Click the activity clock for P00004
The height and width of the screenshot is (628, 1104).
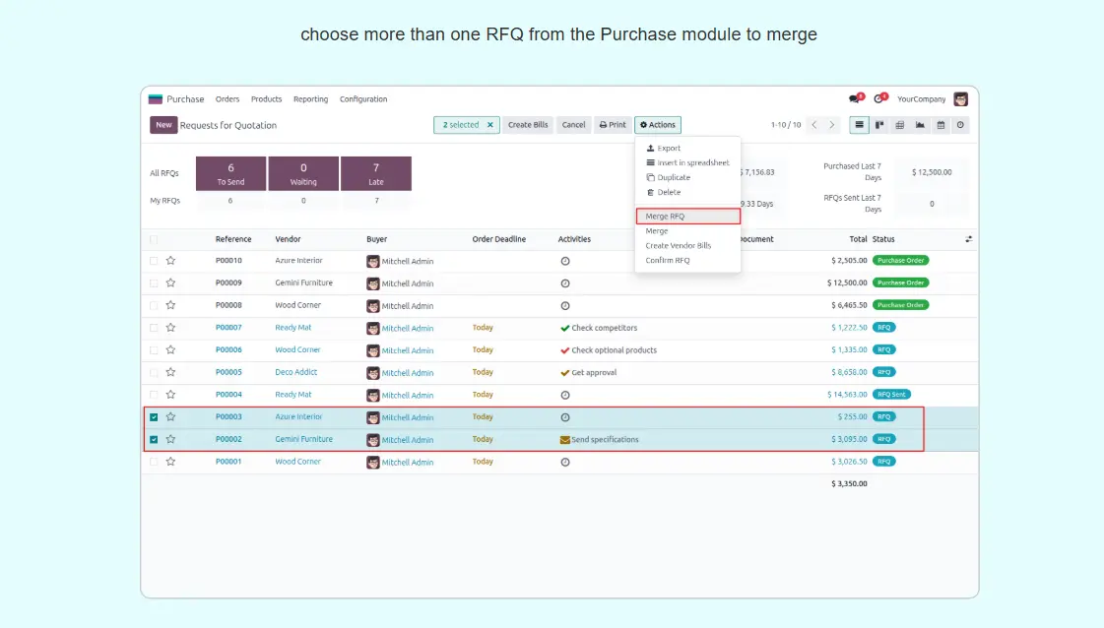(x=565, y=395)
